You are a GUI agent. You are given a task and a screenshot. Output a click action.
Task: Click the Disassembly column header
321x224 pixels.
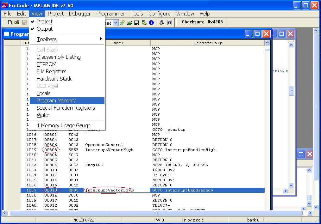tap(208, 43)
